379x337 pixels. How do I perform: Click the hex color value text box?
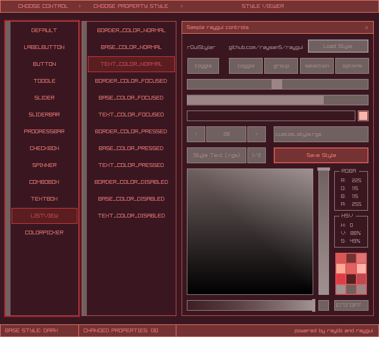point(351,305)
